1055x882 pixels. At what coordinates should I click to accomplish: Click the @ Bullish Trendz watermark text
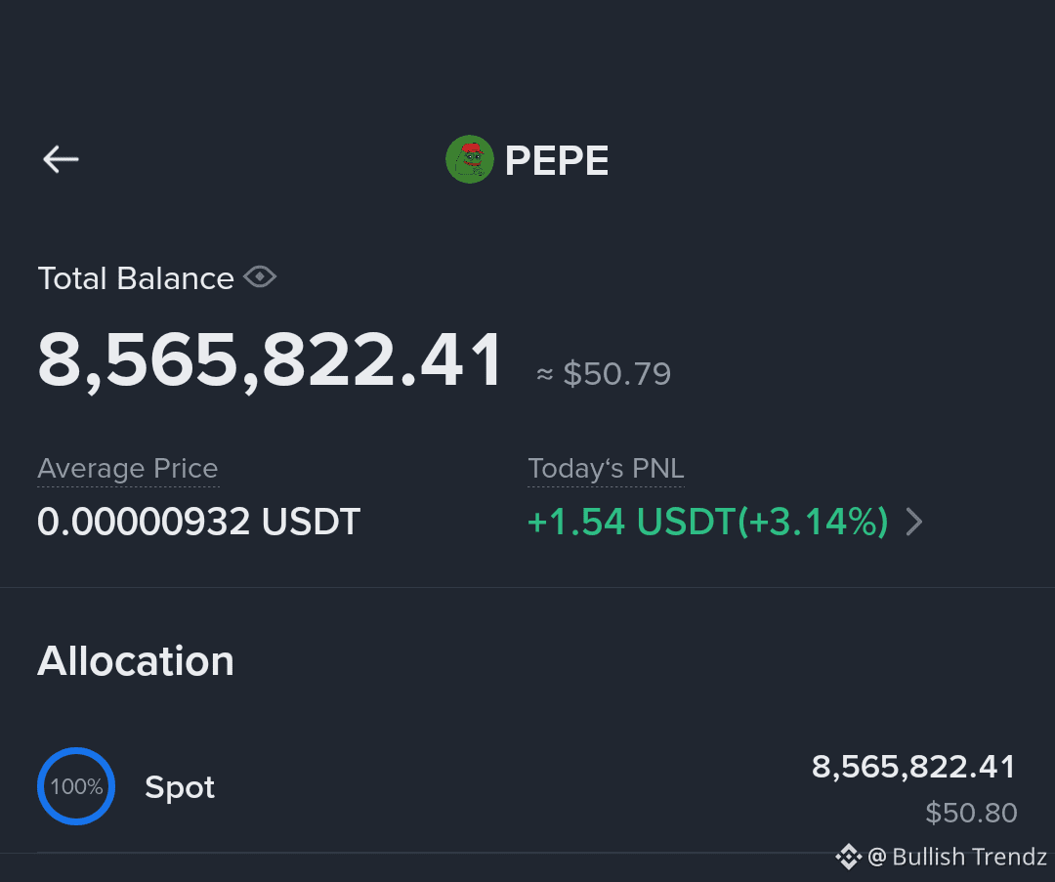(x=957, y=858)
